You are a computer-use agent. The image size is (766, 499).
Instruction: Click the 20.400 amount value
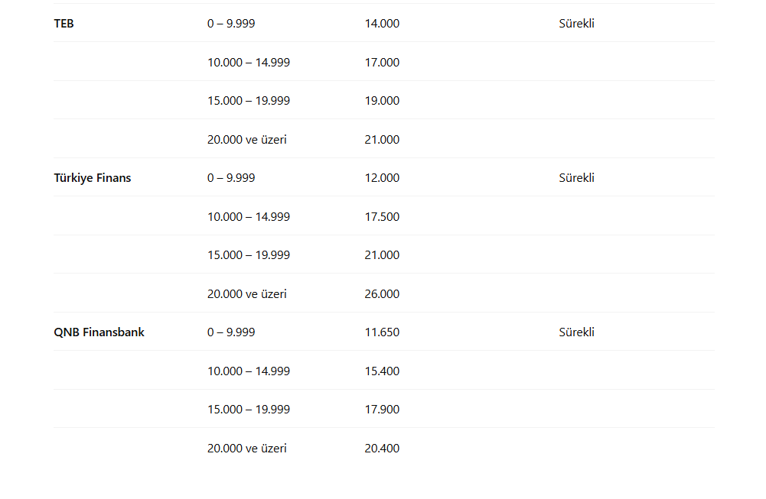click(x=382, y=449)
